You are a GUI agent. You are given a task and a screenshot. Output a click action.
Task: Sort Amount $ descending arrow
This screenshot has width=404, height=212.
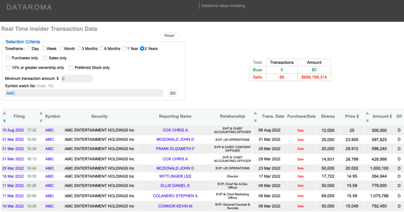(x=367, y=121)
